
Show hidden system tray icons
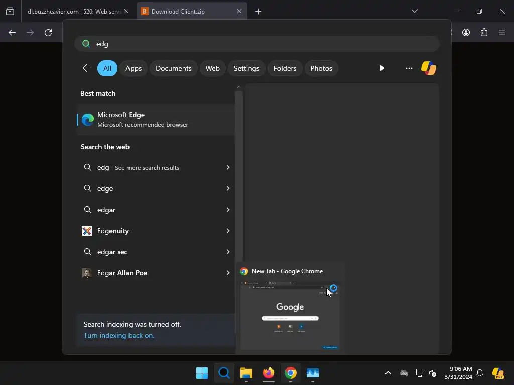[x=388, y=373]
